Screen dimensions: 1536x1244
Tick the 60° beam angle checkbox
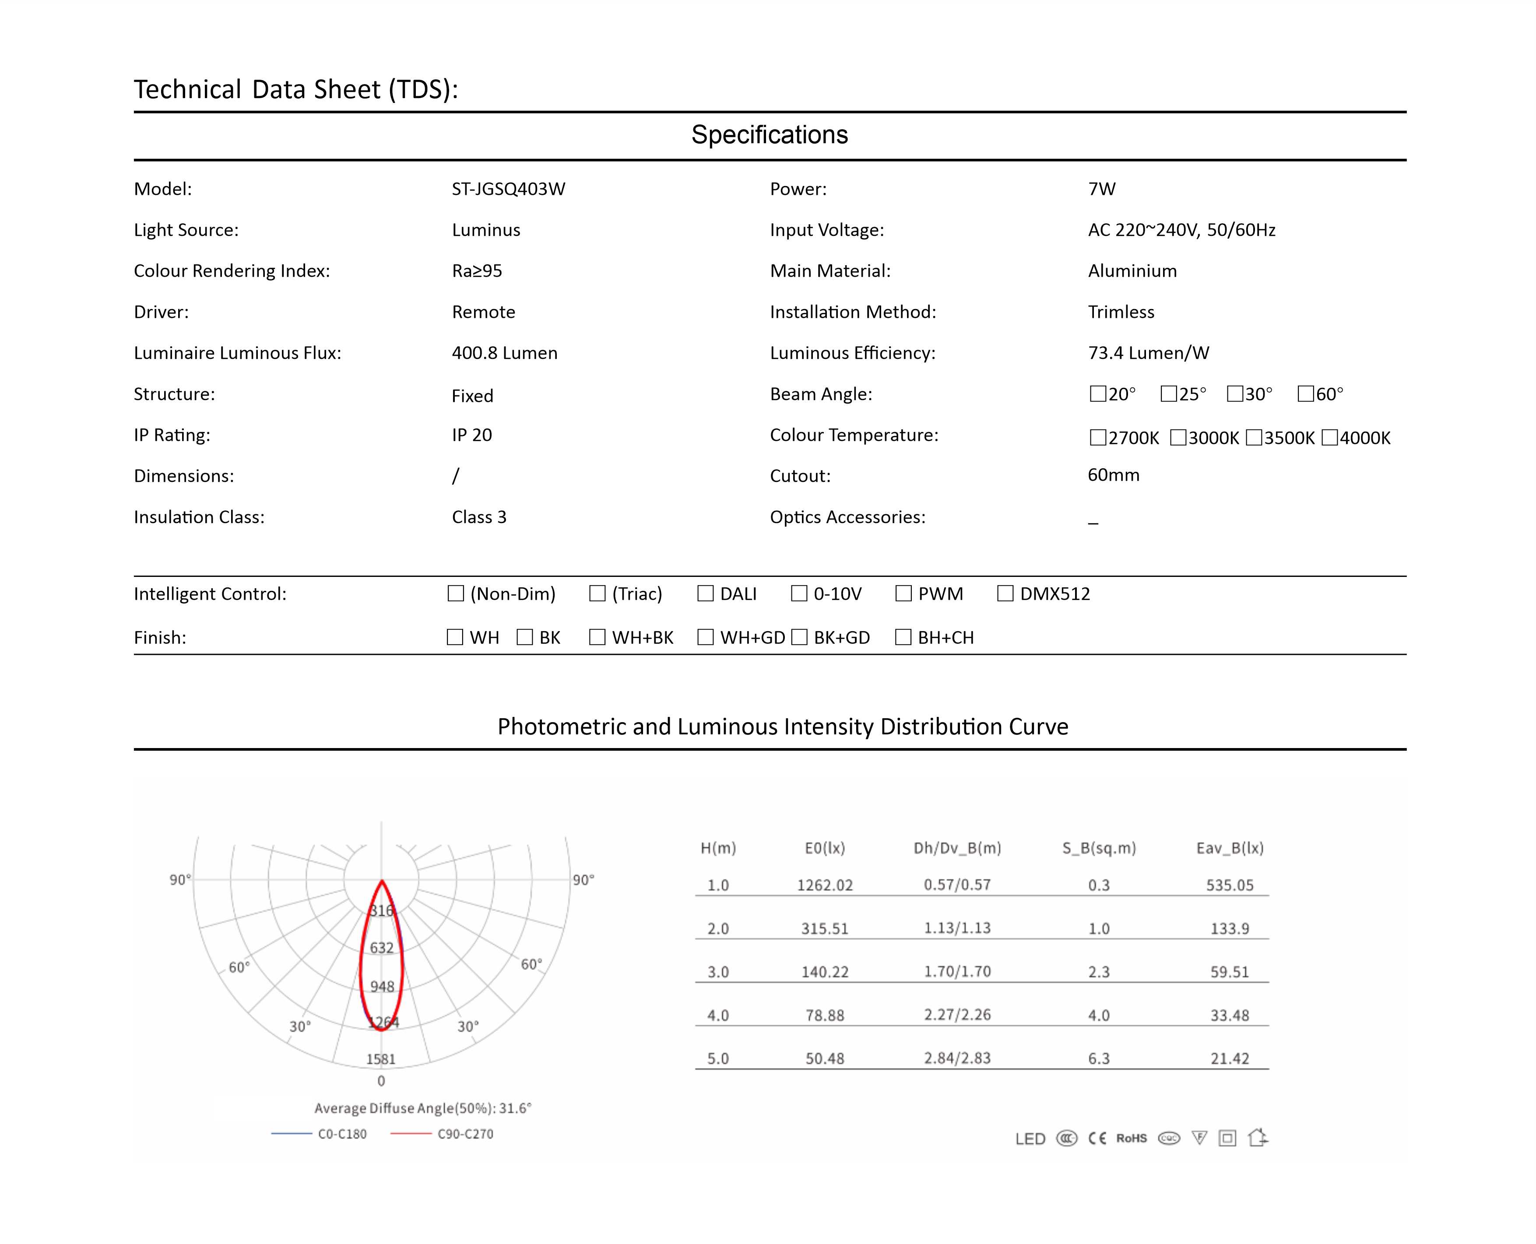pyautogui.click(x=1305, y=394)
